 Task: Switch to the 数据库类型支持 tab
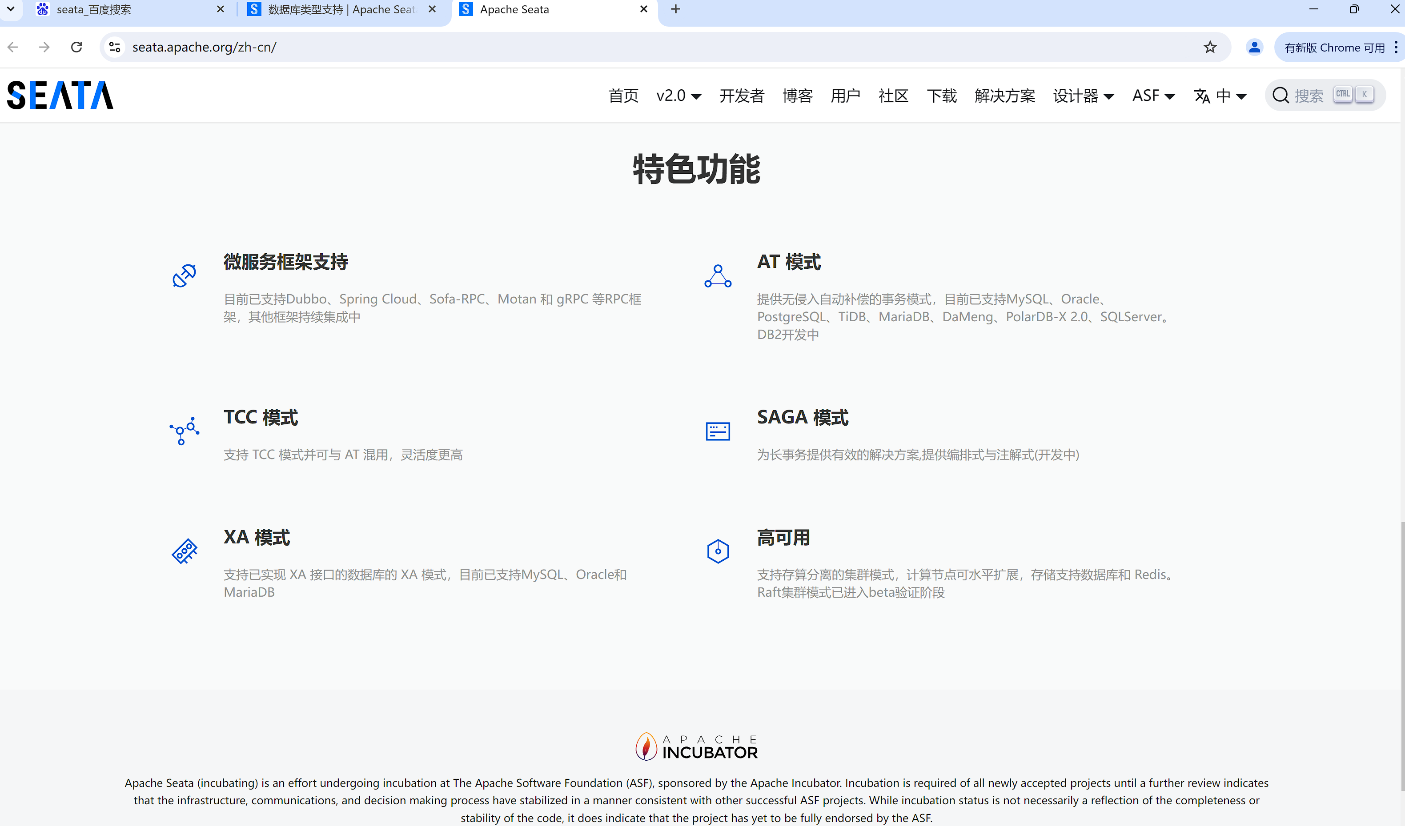point(341,9)
